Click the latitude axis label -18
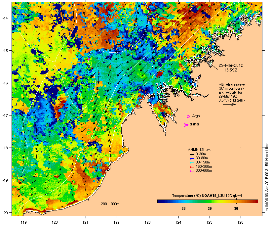 5,148
